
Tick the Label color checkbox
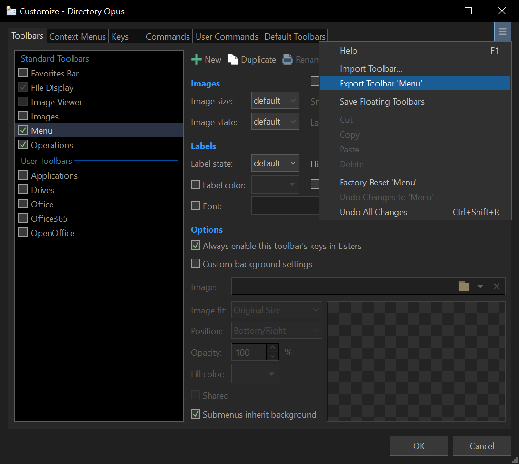(196, 184)
